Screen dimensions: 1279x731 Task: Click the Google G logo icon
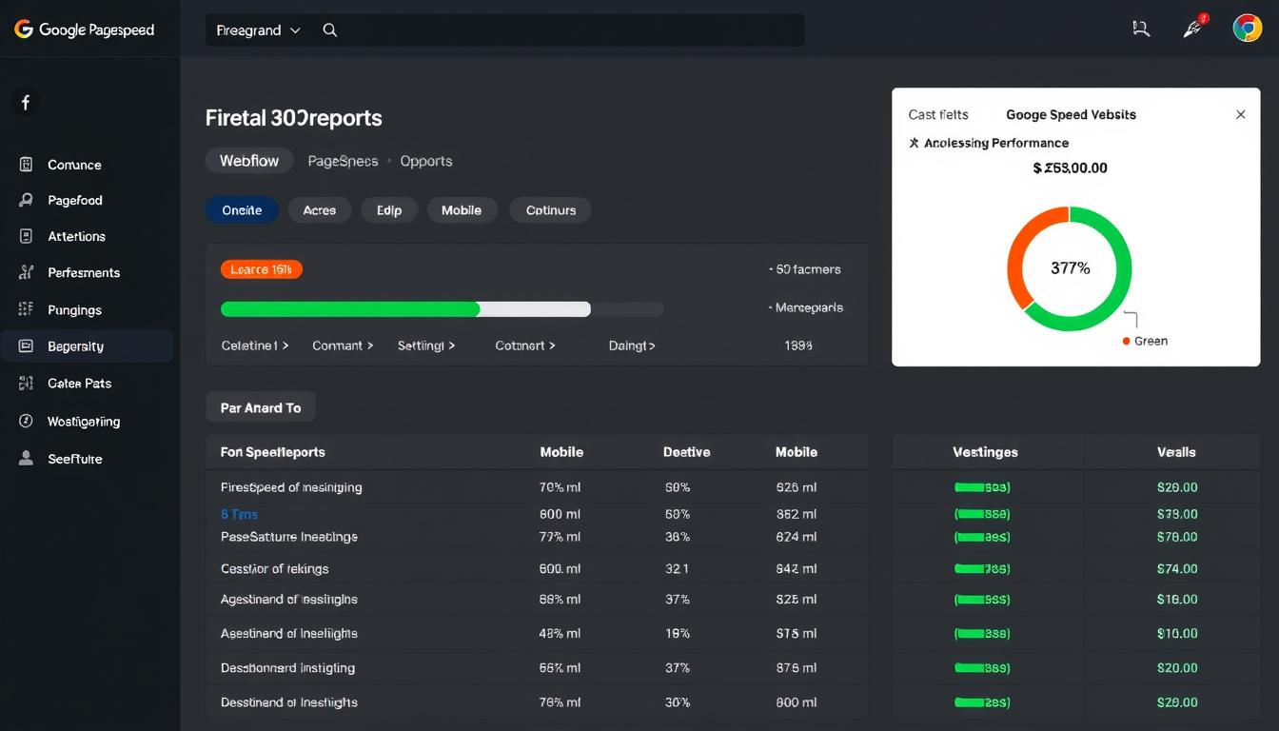[24, 30]
